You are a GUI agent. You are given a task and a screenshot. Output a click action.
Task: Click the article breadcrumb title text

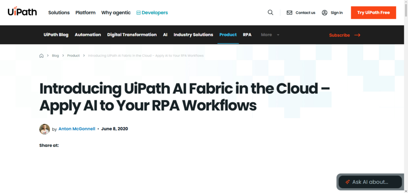[x=146, y=56]
